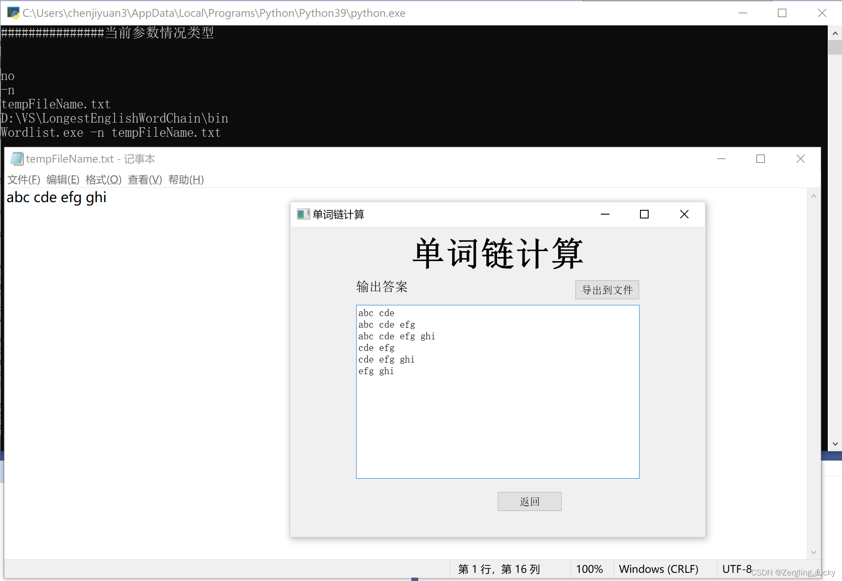Maximize the 单词链计算 dialog

pos(644,214)
